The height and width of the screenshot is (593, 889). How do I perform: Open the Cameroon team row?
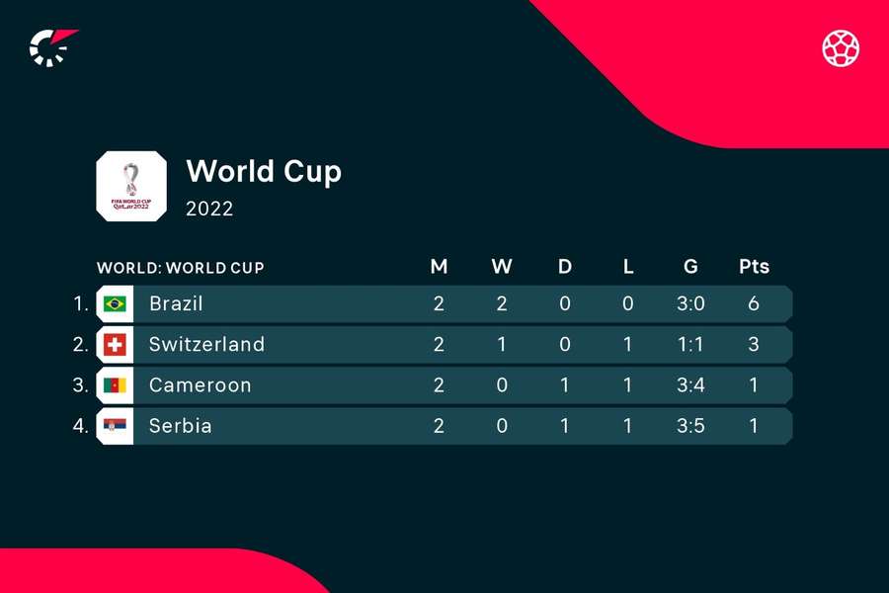click(x=444, y=385)
